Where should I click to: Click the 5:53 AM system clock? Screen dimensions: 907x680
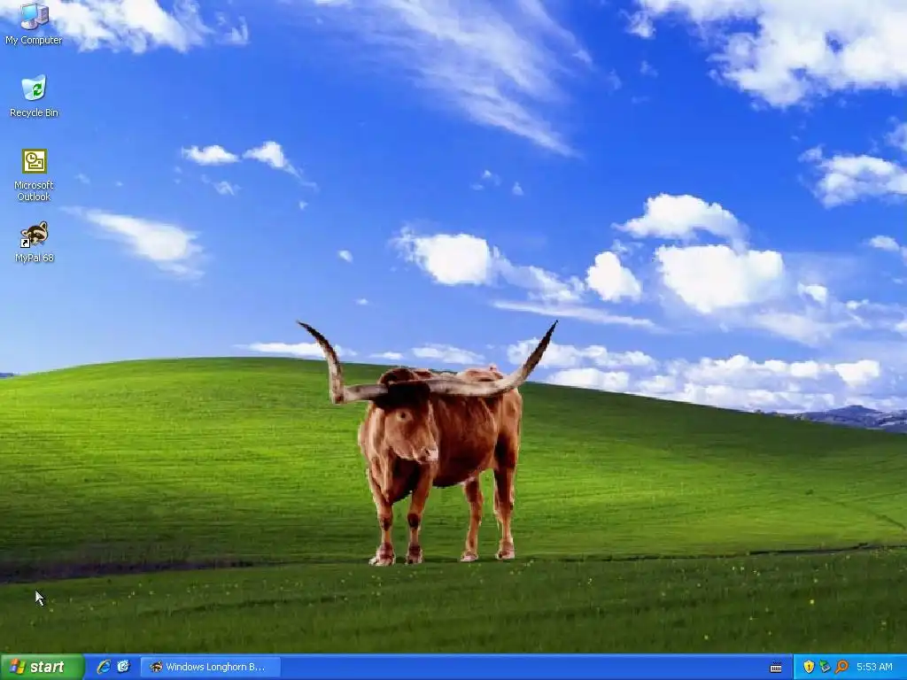[874, 667]
